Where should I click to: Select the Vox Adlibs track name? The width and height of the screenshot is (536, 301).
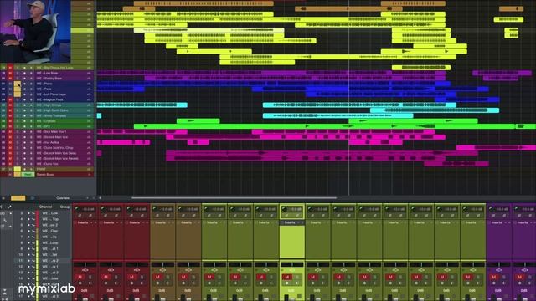[x=48, y=142]
